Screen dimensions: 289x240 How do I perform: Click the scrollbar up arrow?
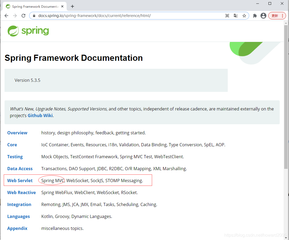tap(286, 23)
